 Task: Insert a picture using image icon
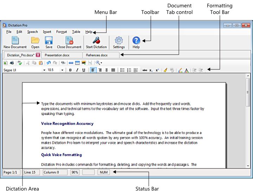(x=84, y=63)
